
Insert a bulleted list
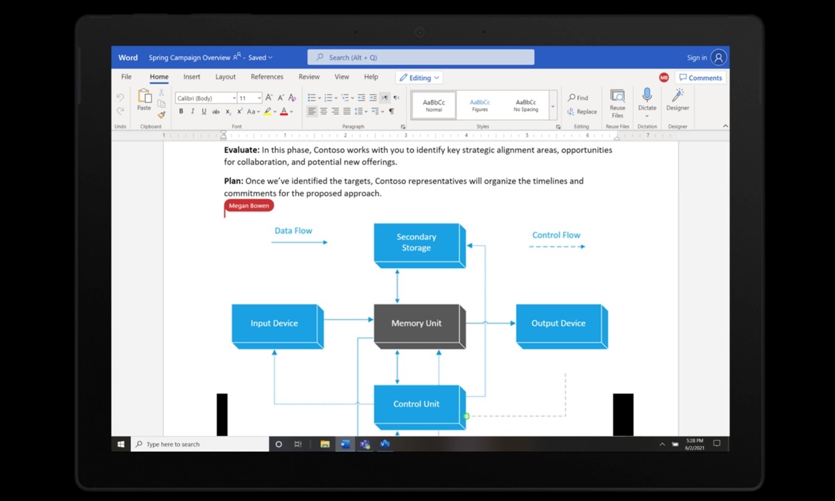click(x=311, y=98)
